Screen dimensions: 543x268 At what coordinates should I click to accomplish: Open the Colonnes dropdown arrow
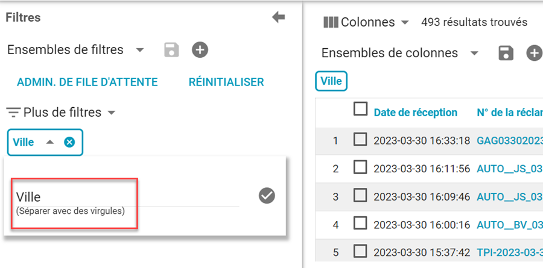(405, 22)
